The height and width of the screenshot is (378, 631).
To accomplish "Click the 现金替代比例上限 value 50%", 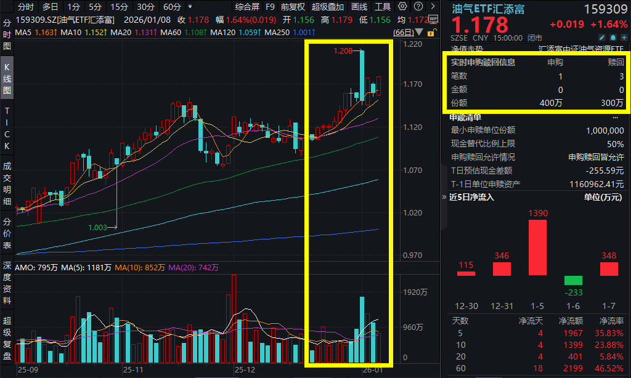I will (616, 144).
